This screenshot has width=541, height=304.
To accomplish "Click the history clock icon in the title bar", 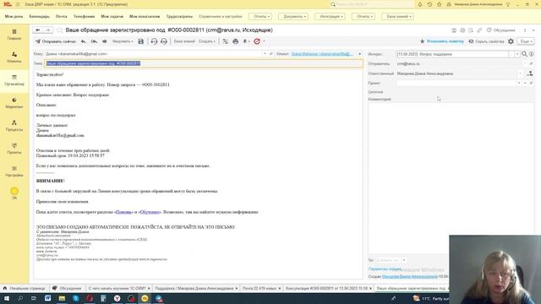I will pyautogui.click(x=429, y=4).
